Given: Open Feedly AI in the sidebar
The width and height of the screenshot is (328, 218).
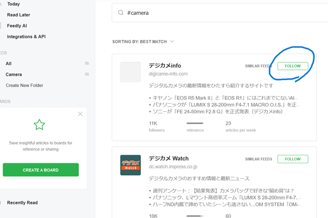Looking at the screenshot, I should point(17,26).
